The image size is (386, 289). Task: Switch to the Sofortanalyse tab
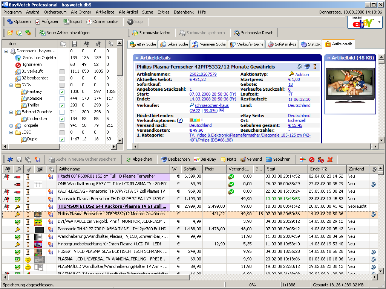[x=282, y=44]
